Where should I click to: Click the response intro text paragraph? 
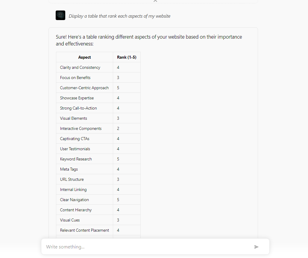[x=149, y=40]
